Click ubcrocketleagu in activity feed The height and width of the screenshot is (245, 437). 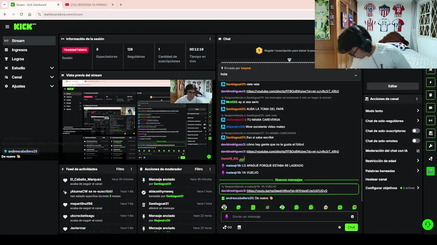coord(82,216)
